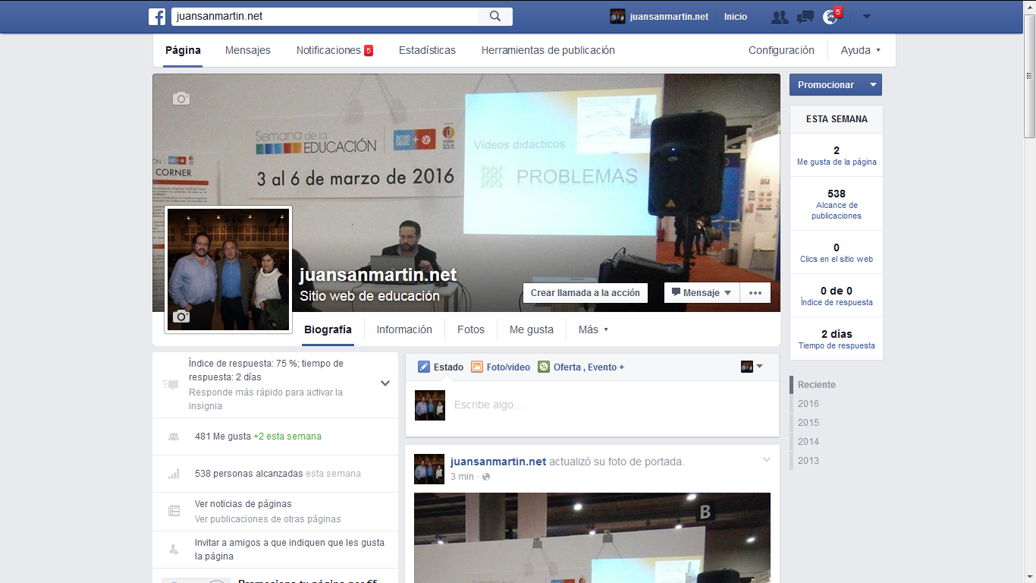Switch to the Mensajes tab

[248, 50]
